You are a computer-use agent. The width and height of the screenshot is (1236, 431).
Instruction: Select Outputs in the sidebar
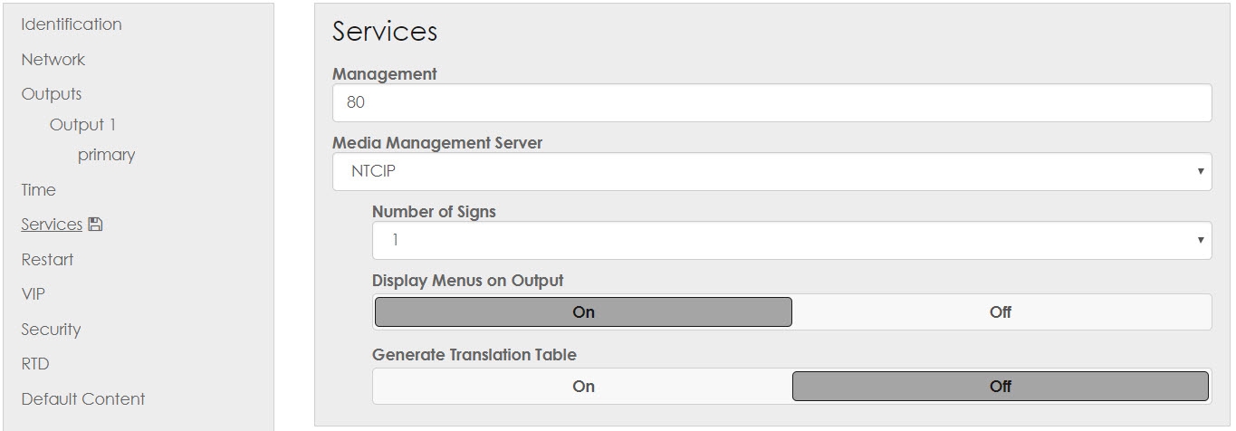52,94
